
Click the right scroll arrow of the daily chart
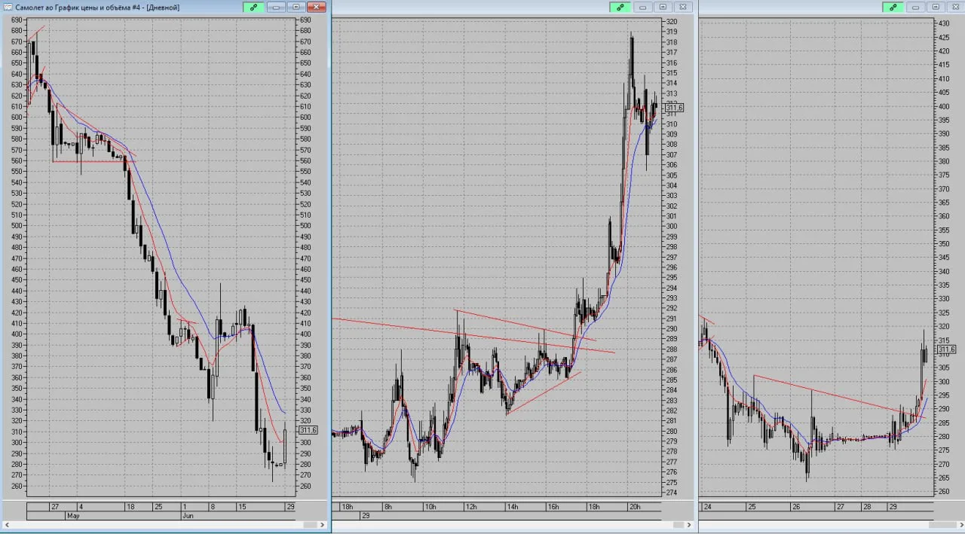coord(321,524)
